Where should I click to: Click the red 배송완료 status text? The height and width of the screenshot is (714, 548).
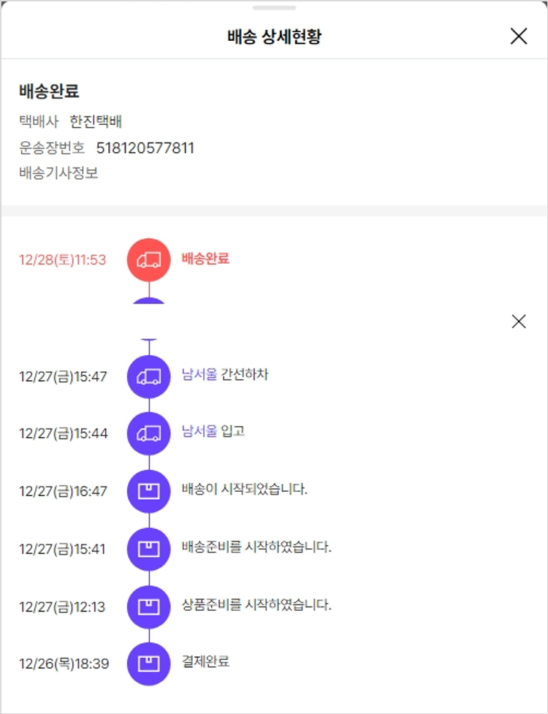pyautogui.click(x=205, y=259)
